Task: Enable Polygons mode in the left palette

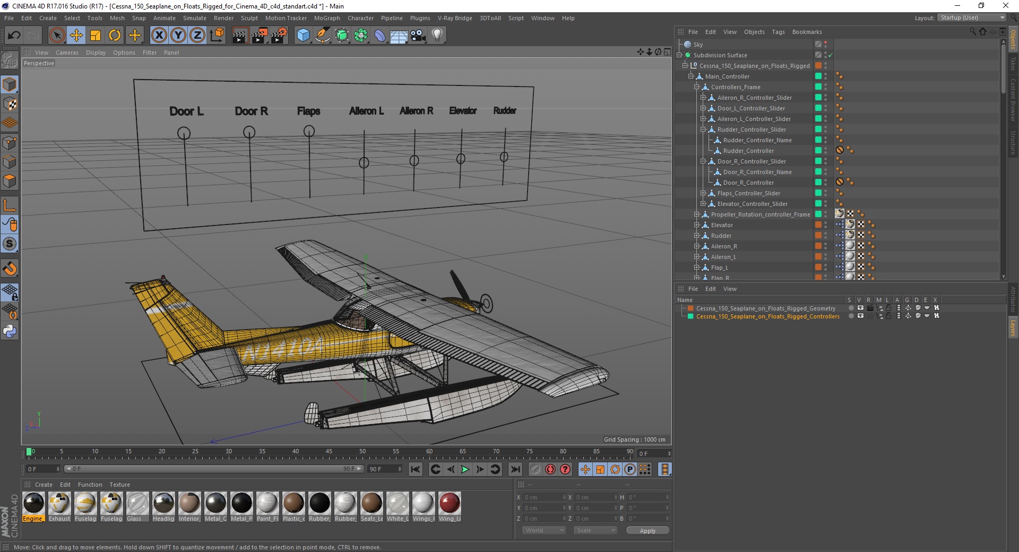Action: (10, 181)
